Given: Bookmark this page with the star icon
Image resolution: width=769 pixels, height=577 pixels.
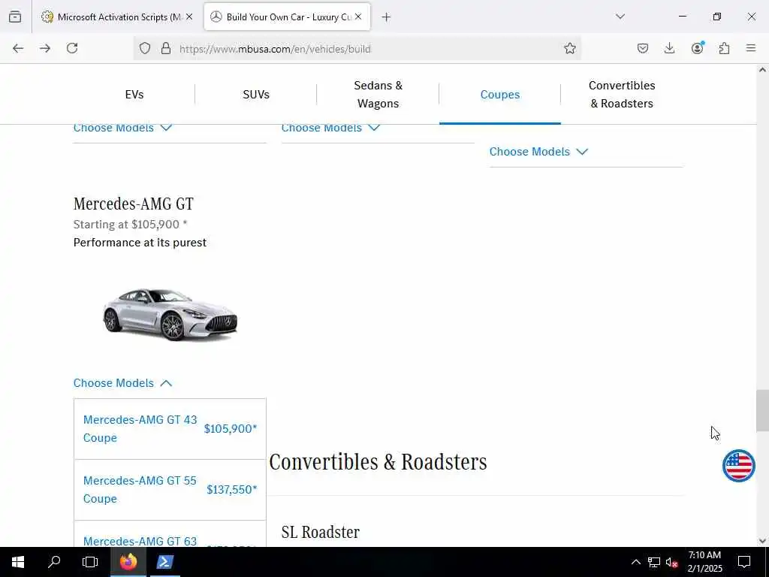Looking at the screenshot, I should 569,48.
